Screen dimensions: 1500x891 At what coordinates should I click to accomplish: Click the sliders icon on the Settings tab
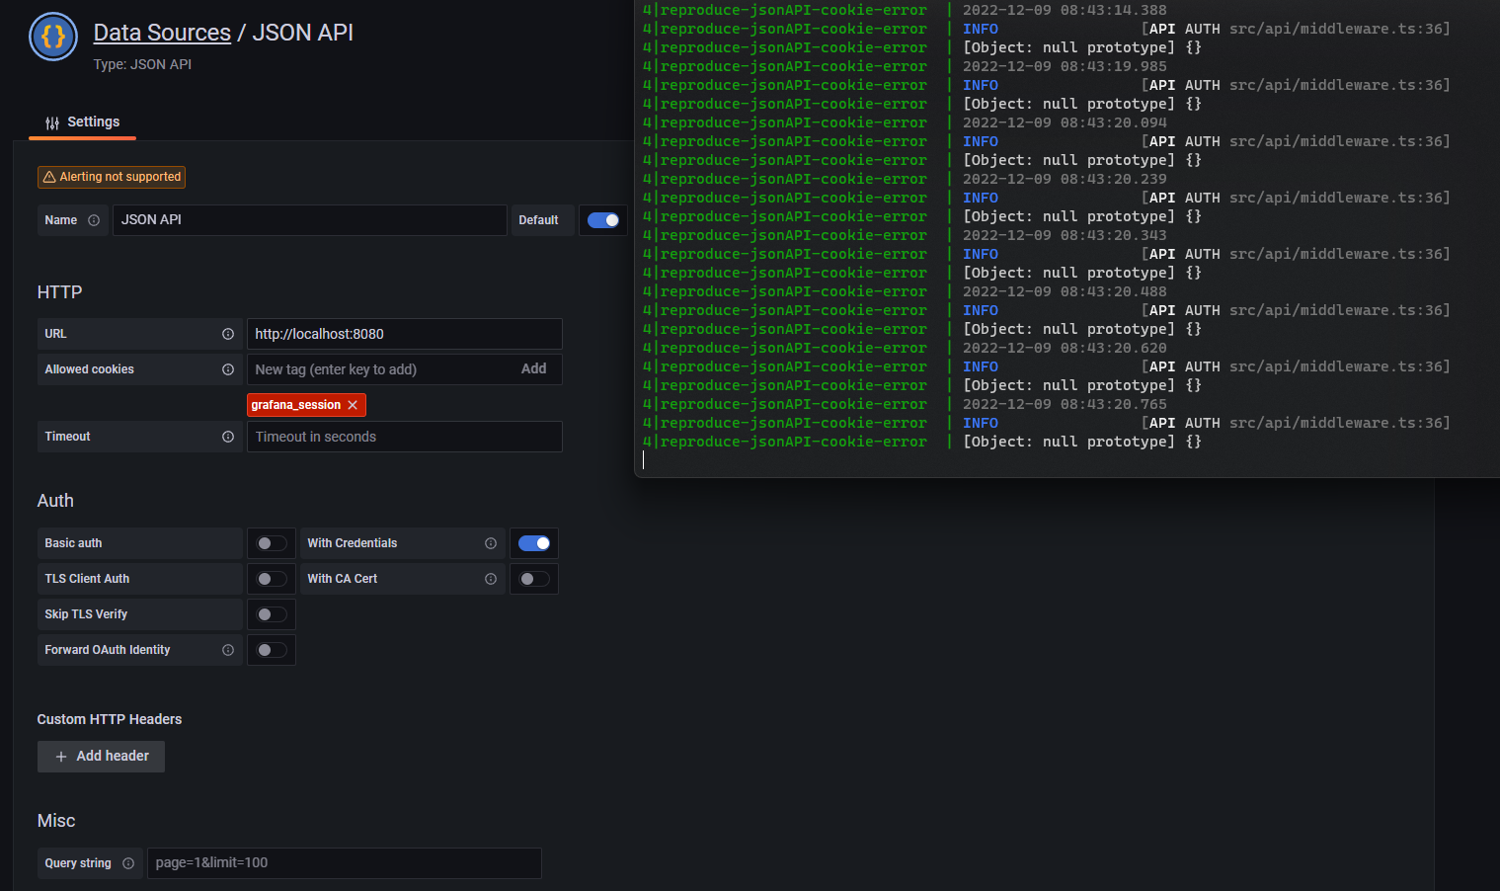click(x=51, y=122)
